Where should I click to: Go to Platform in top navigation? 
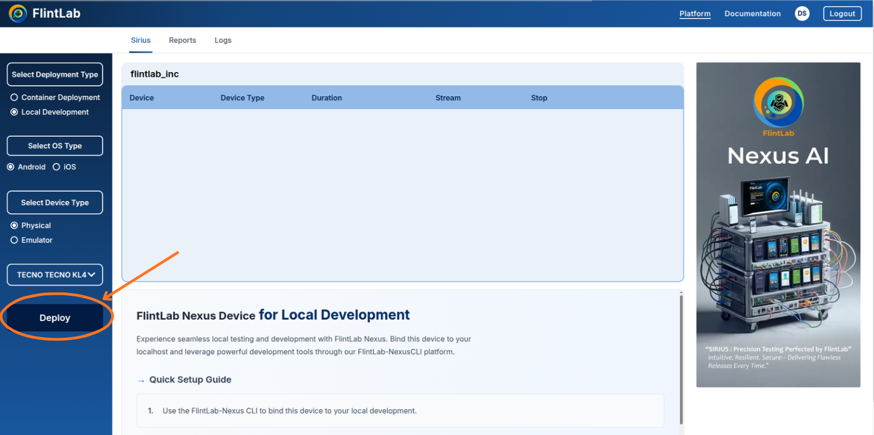(695, 14)
